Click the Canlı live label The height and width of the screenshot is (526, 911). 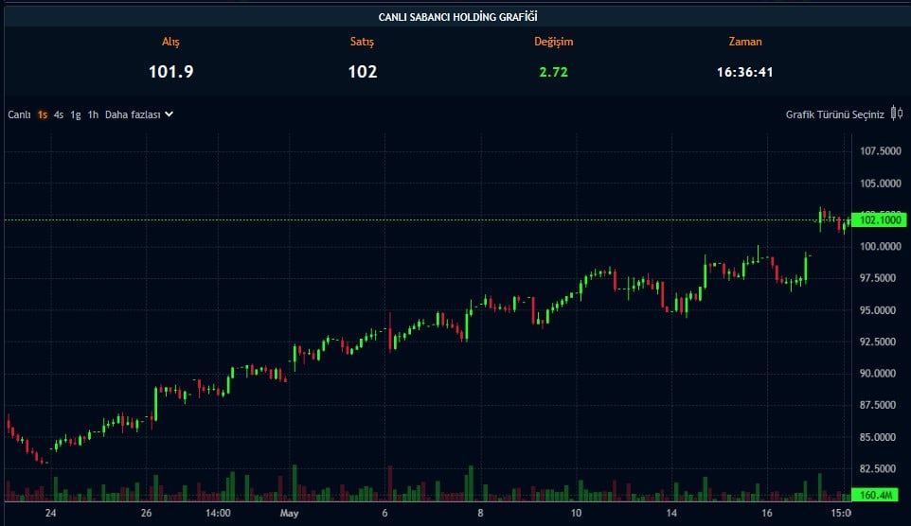point(20,114)
